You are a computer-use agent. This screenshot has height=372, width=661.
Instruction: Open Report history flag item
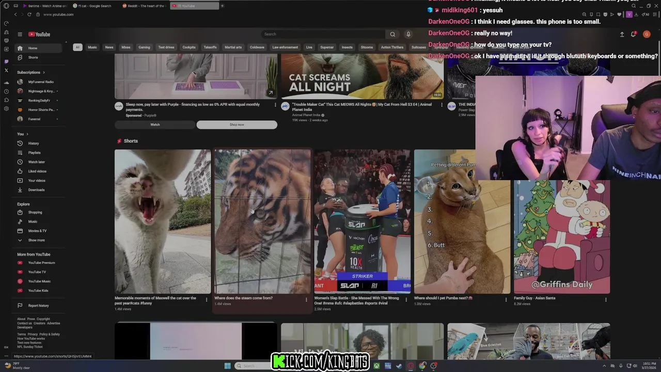(39, 305)
